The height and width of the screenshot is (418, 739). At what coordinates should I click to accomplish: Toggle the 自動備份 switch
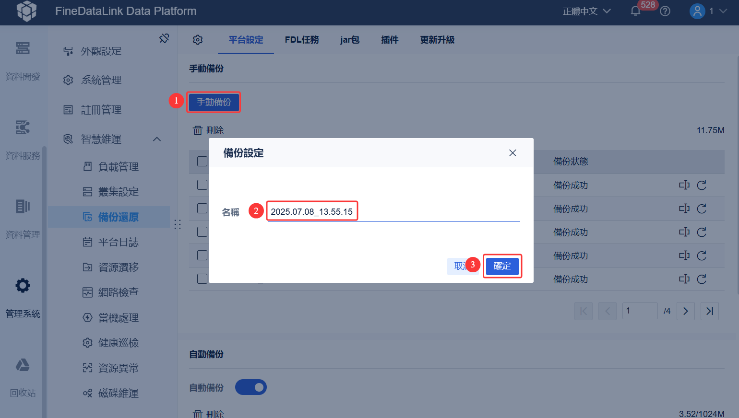(251, 387)
